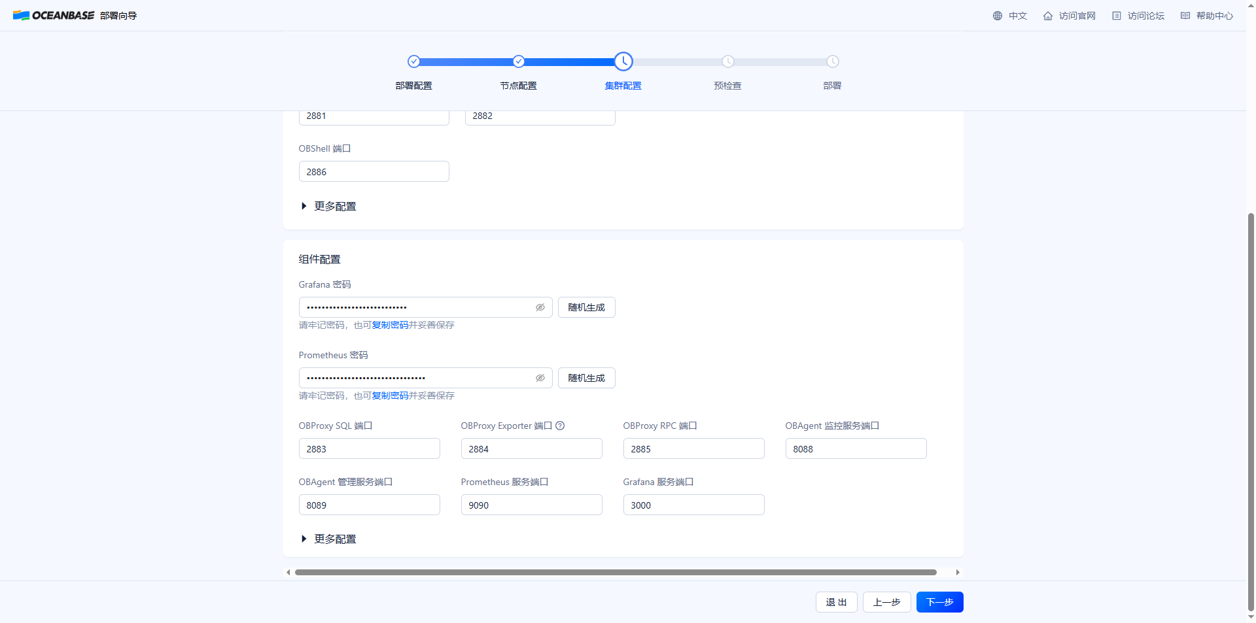Click the 组件配置 section heading

320,260
